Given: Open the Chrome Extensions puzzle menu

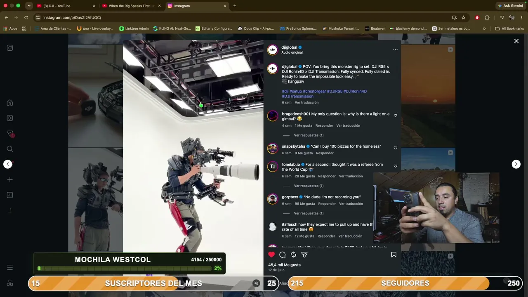Looking at the screenshot, I should click(x=487, y=18).
